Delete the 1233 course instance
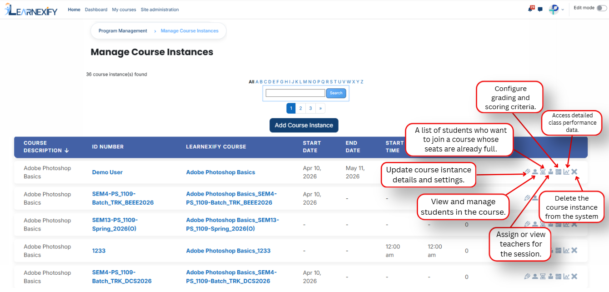The height and width of the screenshot is (292, 609). coord(574,250)
